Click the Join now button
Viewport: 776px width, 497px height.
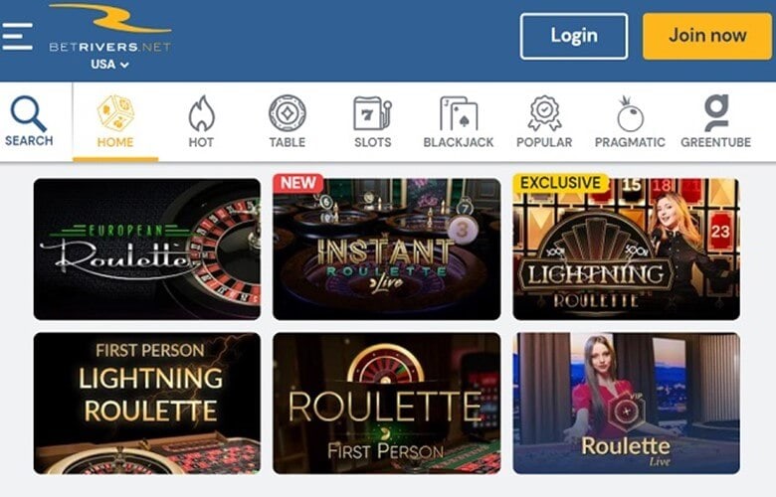707,36
